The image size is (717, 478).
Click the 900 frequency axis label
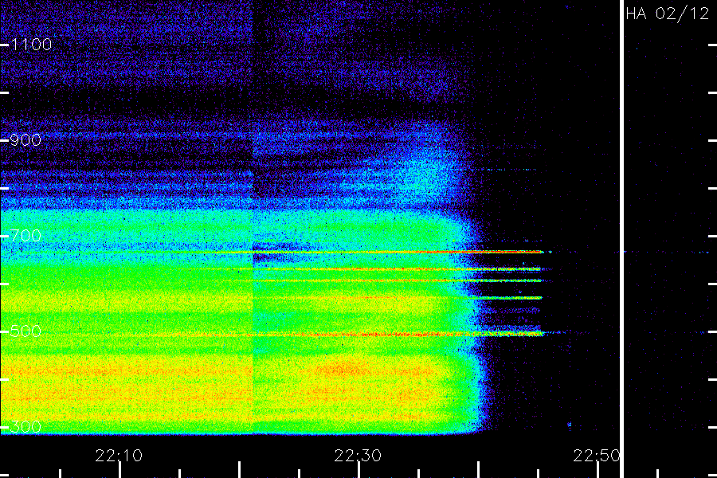coord(25,139)
